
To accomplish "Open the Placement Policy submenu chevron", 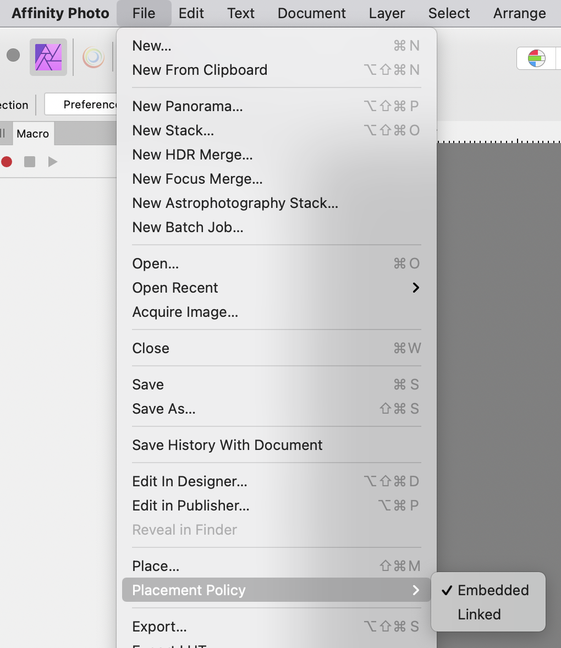I will pyautogui.click(x=416, y=590).
